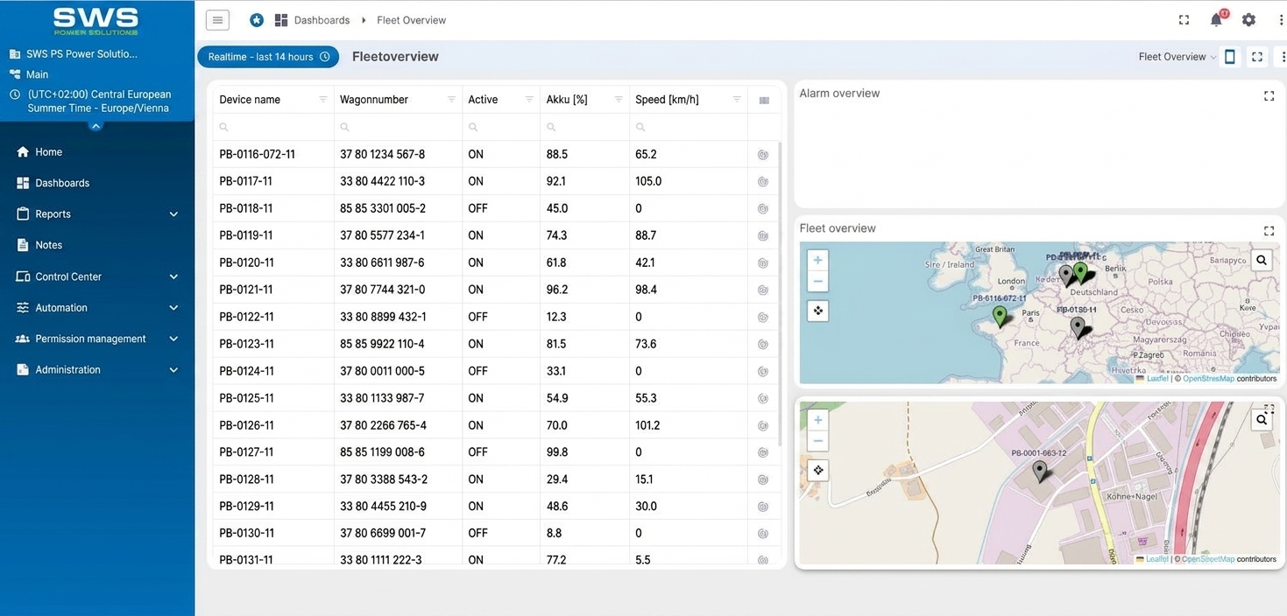
Task: Click fullscreen icon in top header bar
Action: [x=1184, y=20]
